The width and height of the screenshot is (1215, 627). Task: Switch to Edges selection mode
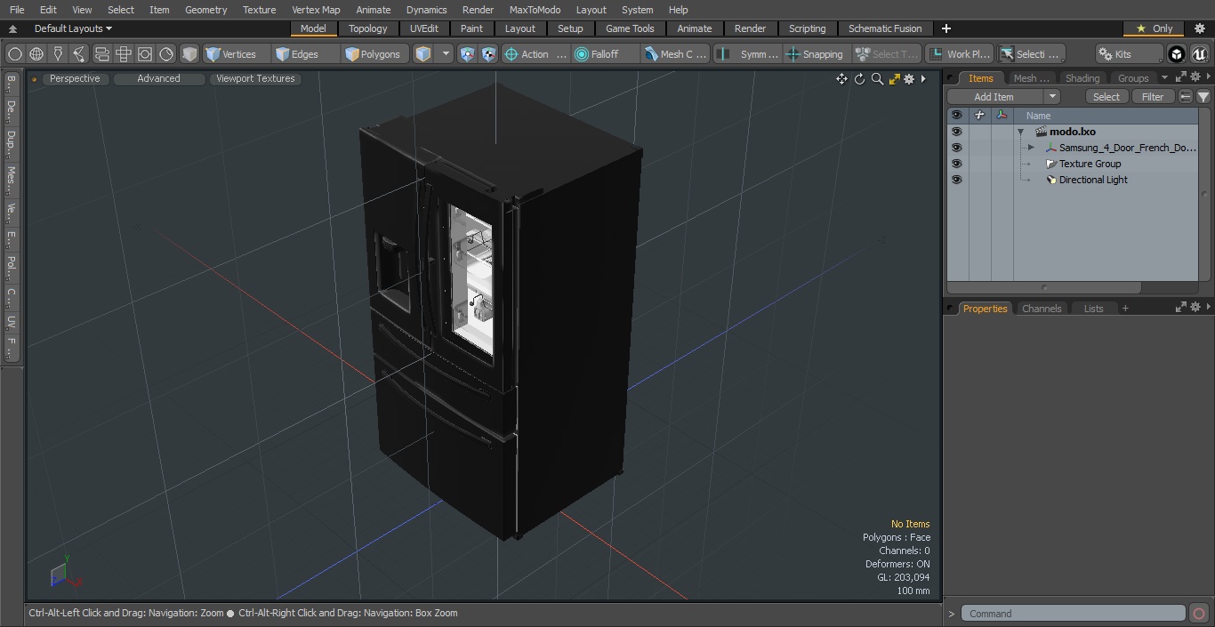click(x=305, y=54)
